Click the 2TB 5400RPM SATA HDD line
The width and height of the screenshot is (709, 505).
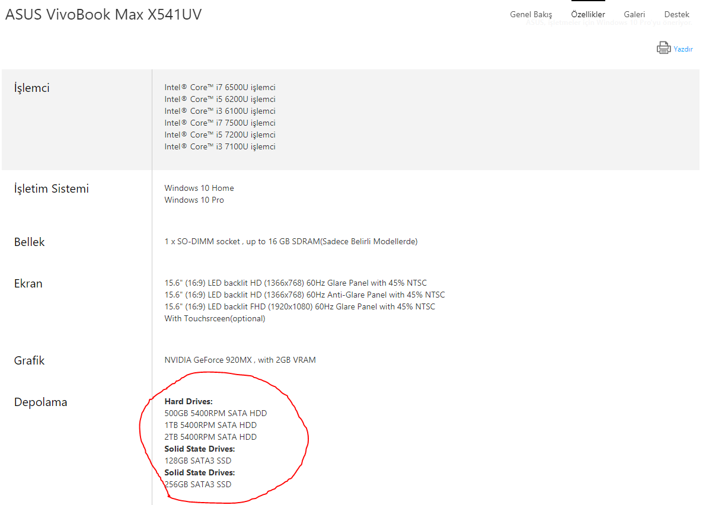[210, 437]
